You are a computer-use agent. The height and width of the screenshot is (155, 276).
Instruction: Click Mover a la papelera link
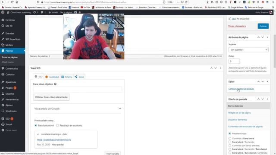[237, 26]
